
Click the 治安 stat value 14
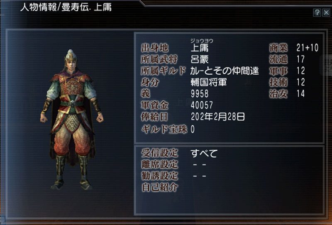pos(300,94)
